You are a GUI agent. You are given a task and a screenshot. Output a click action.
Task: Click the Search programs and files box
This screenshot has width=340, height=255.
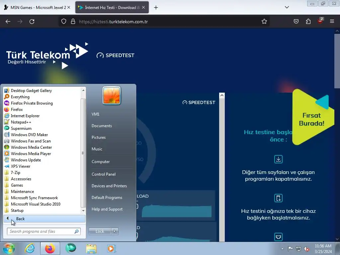[44, 231]
